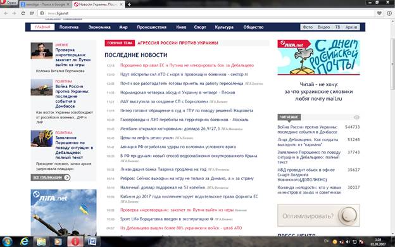
Task: Open news Из Дебальцево вышли более 80% войск
Action: (181, 228)
